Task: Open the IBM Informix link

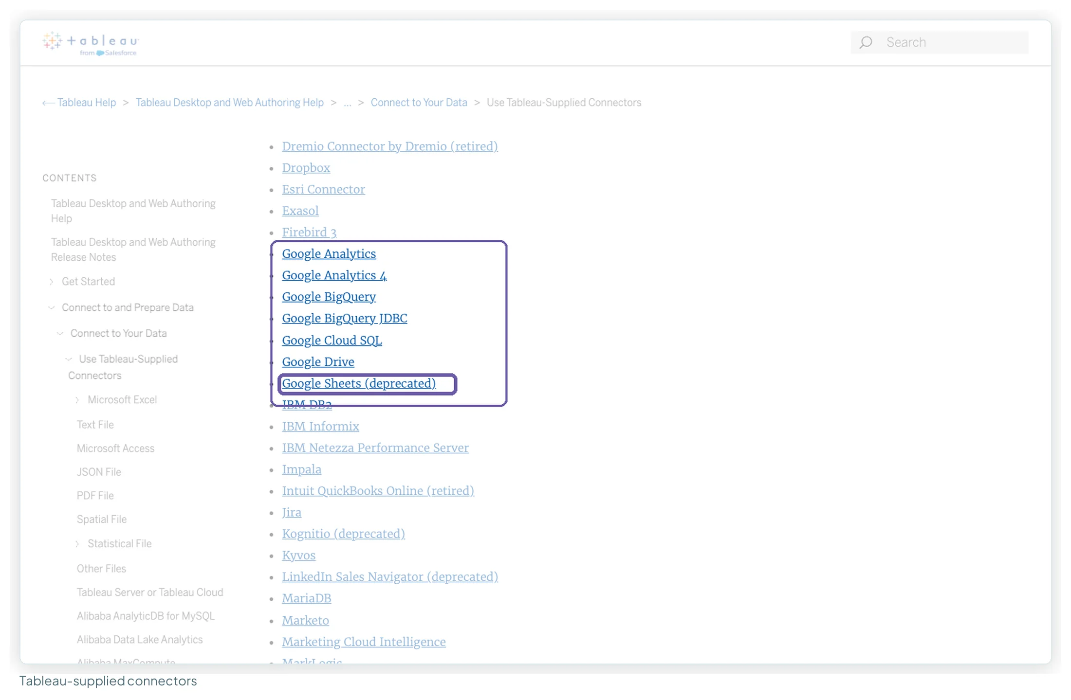Action: (320, 427)
